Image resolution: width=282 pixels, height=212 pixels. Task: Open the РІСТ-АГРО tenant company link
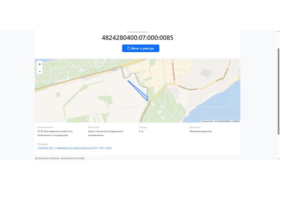tap(75, 148)
